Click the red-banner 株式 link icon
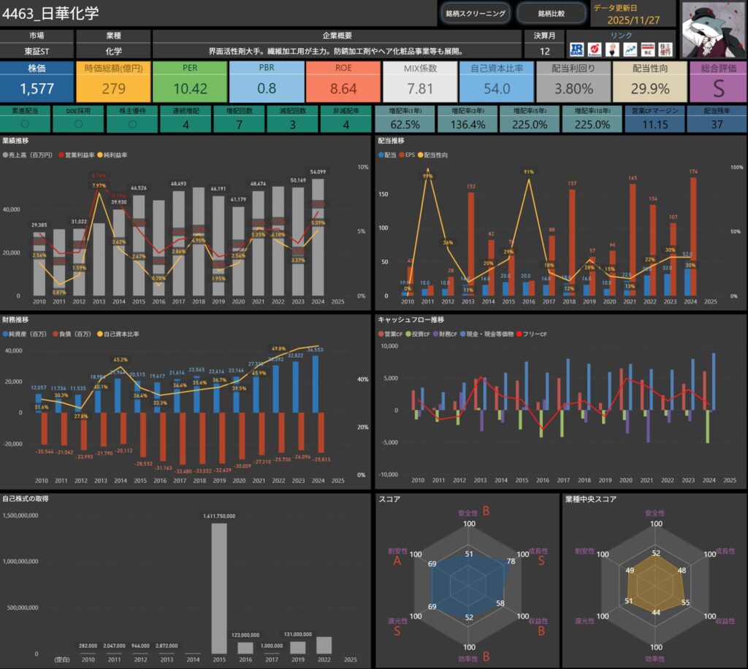This screenshot has height=669, width=748. (647, 50)
